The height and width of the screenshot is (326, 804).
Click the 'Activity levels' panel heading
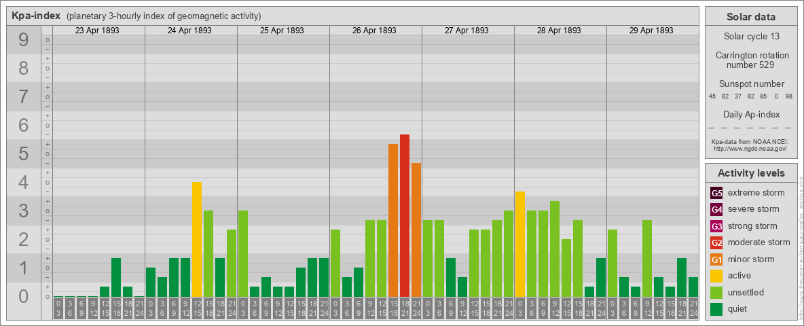[x=751, y=173]
